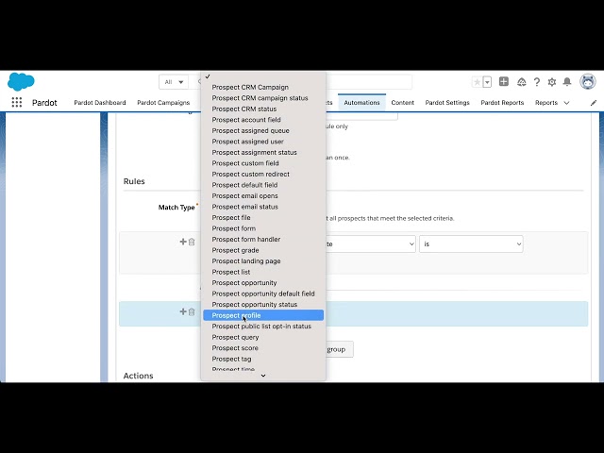The height and width of the screenshot is (453, 604).
Task: Open the setup gear icon
Action: (x=552, y=82)
